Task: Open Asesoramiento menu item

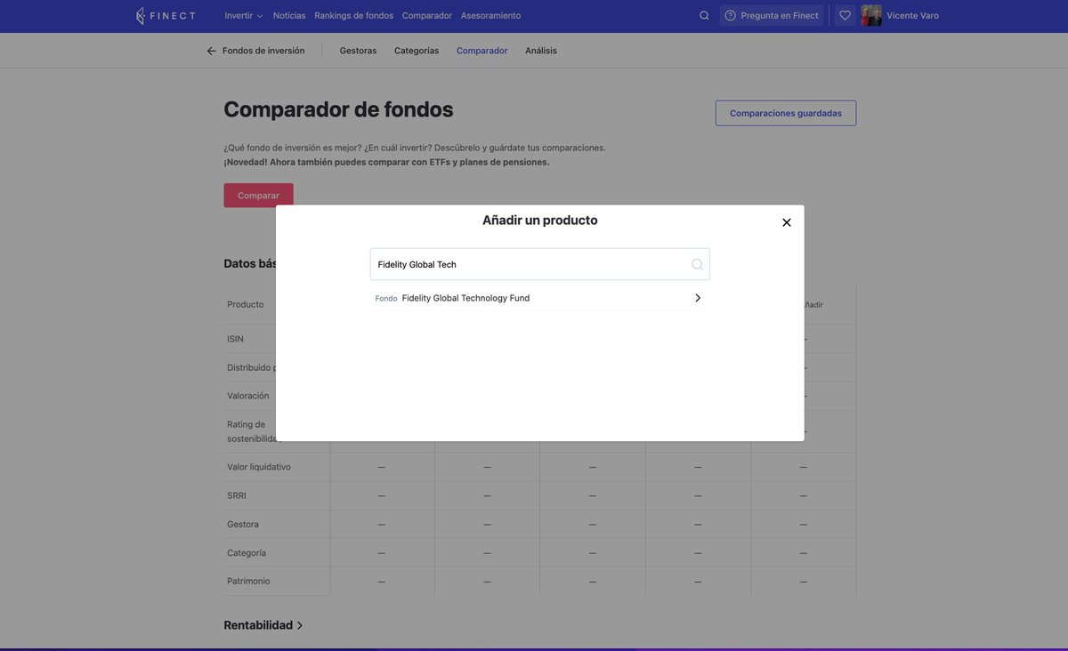Action: coord(490,15)
